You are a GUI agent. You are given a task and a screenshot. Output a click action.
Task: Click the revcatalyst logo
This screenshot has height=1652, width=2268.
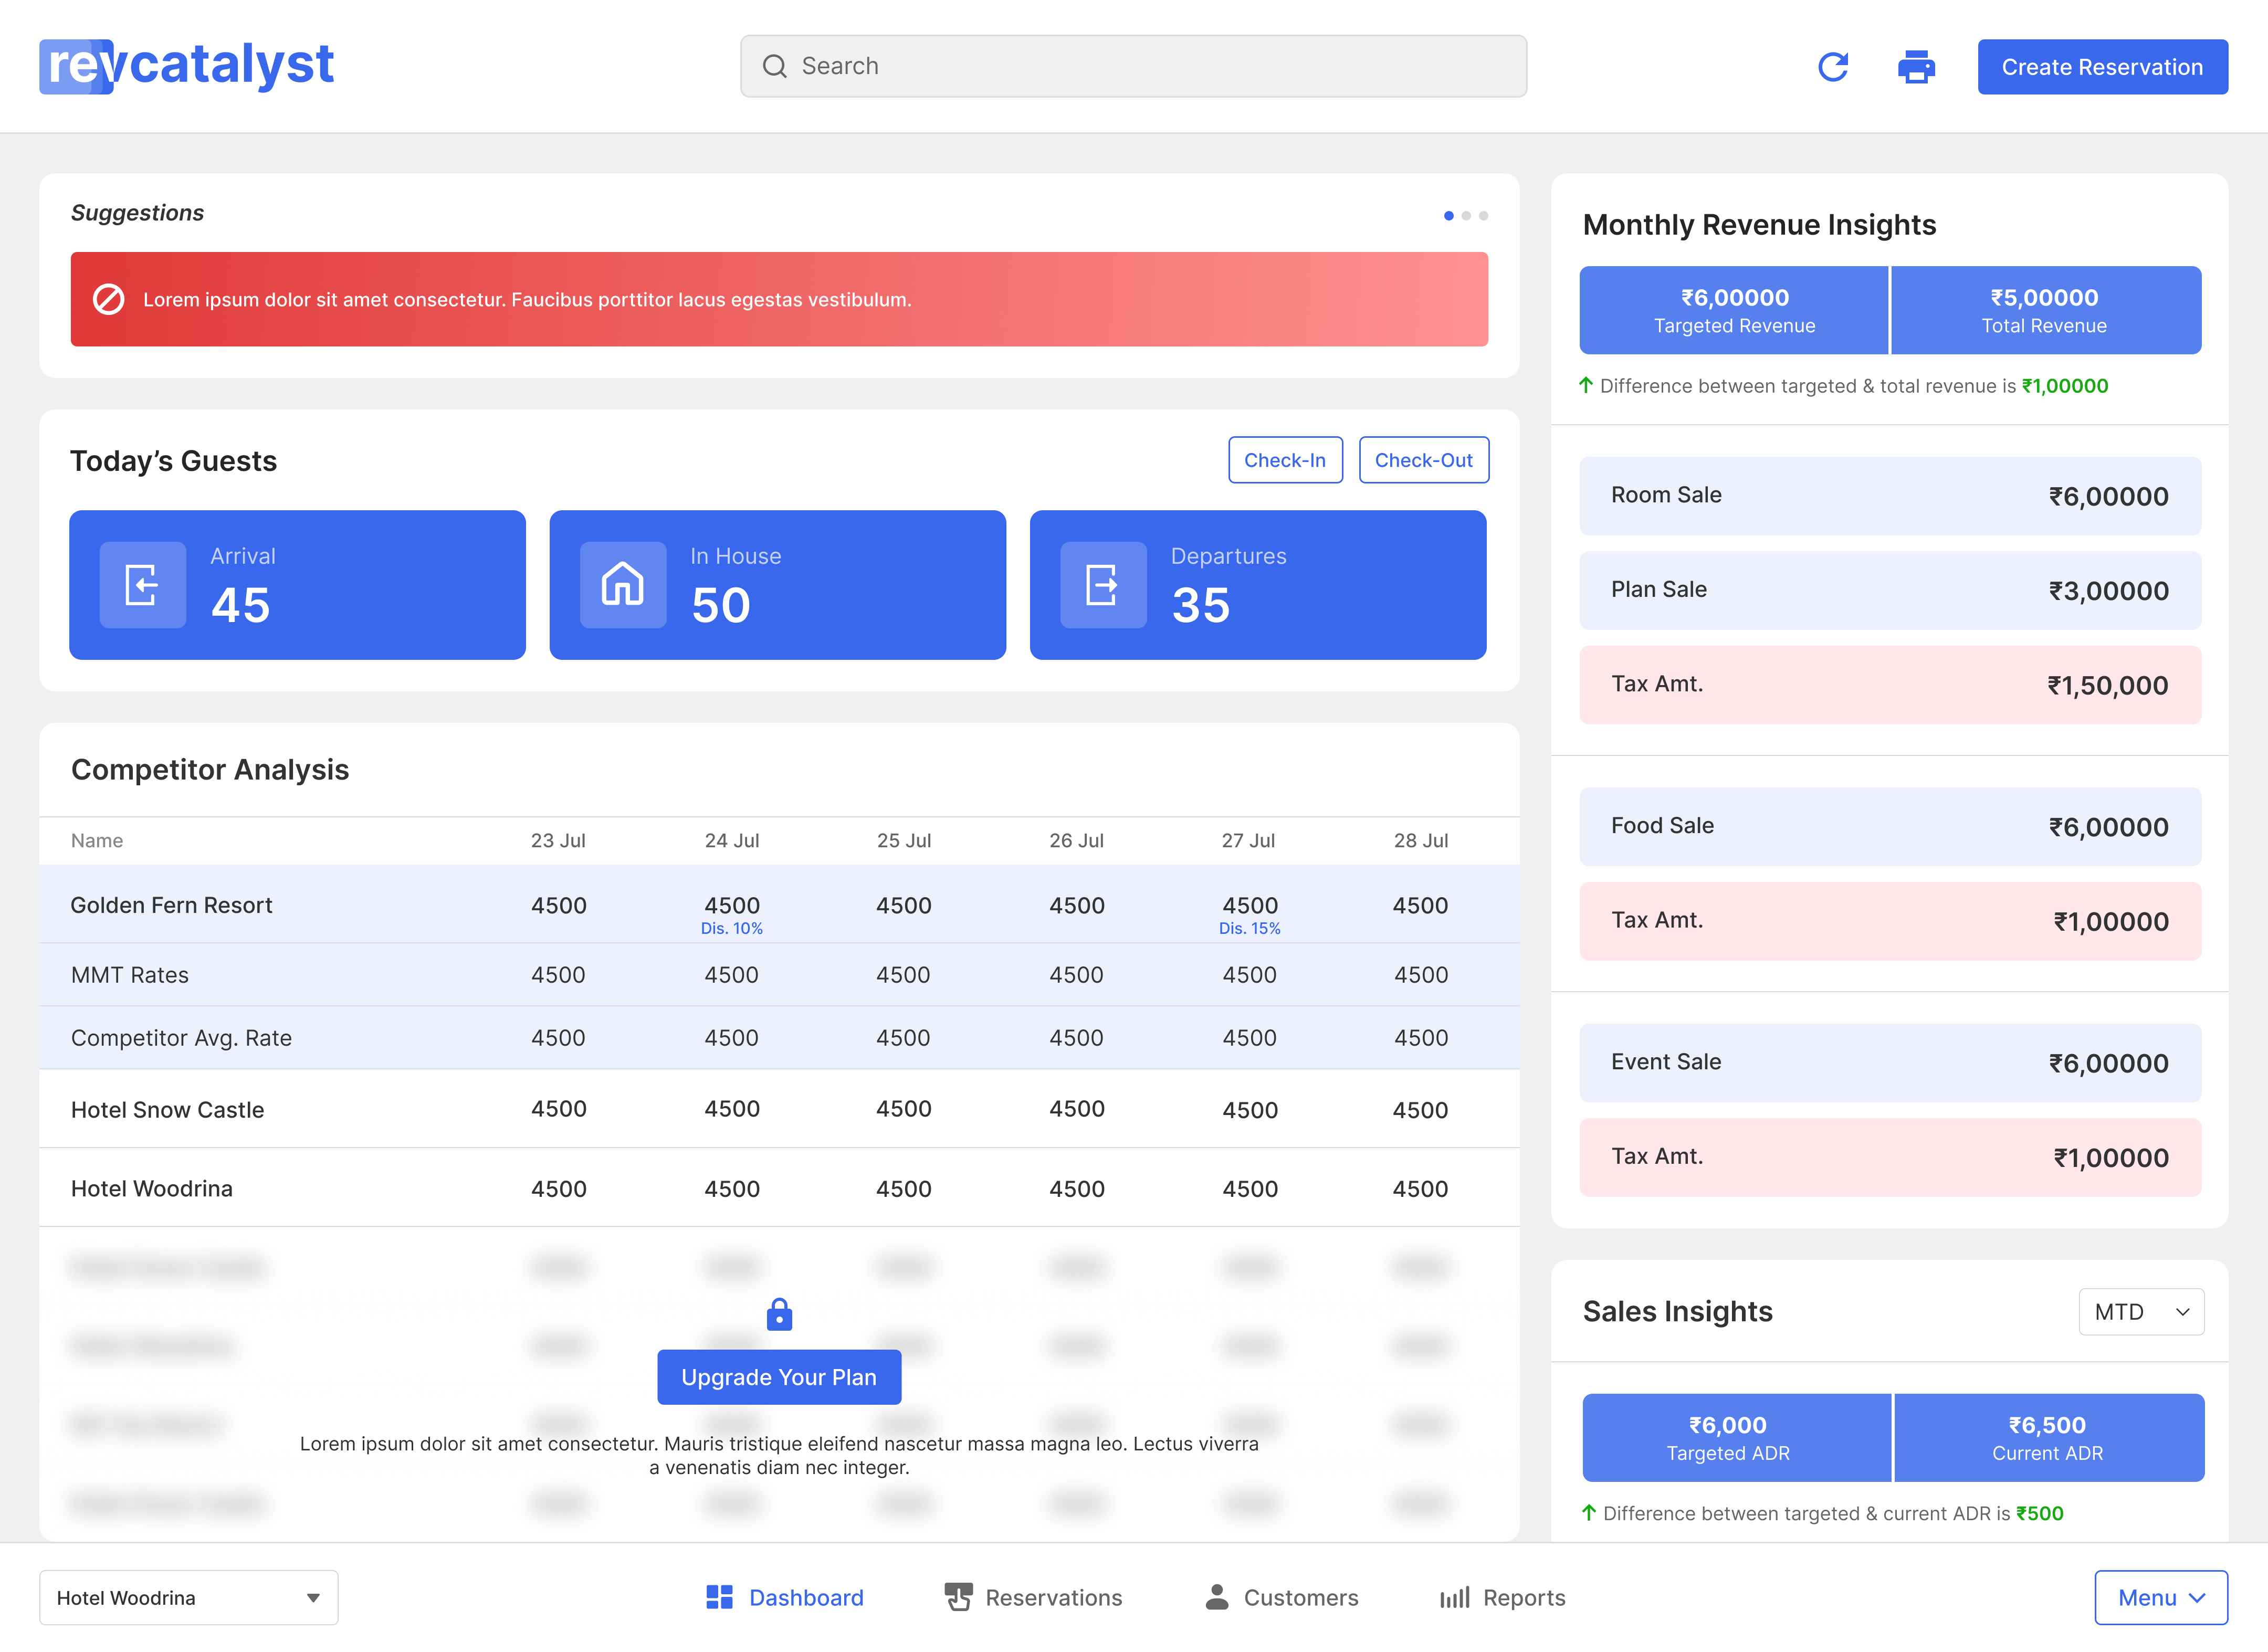pyautogui.click(x=186, y=66)
